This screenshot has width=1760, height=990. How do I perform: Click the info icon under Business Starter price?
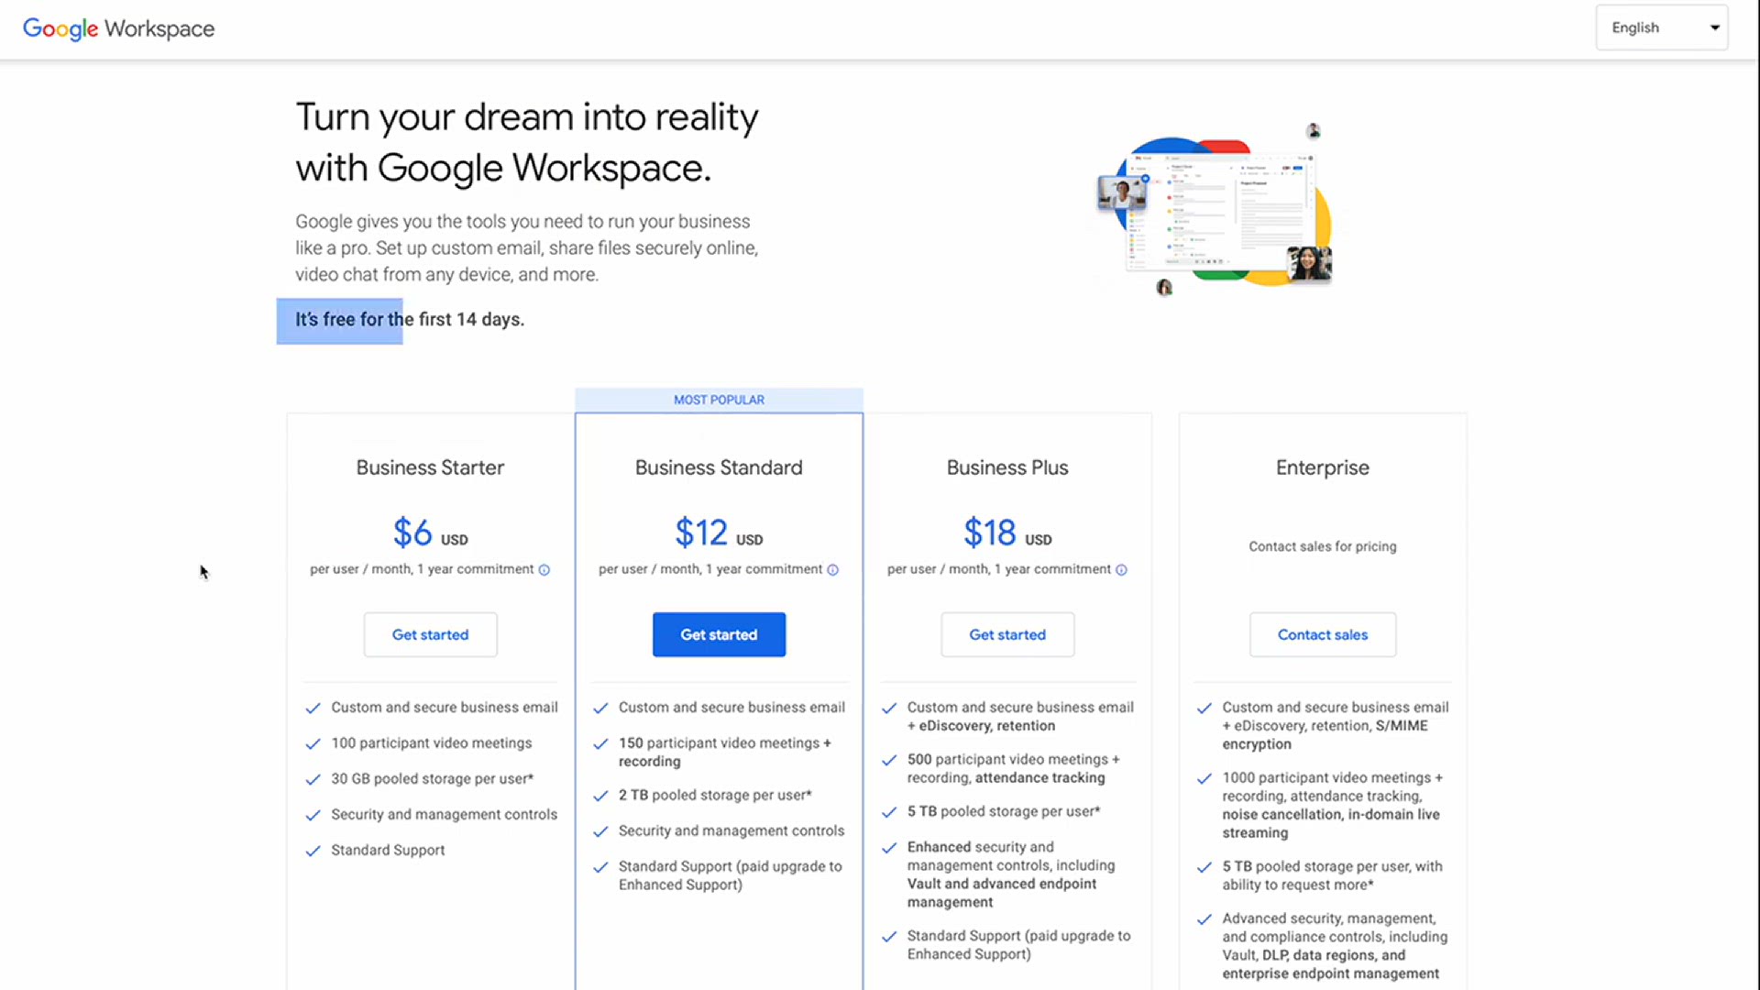544,570
